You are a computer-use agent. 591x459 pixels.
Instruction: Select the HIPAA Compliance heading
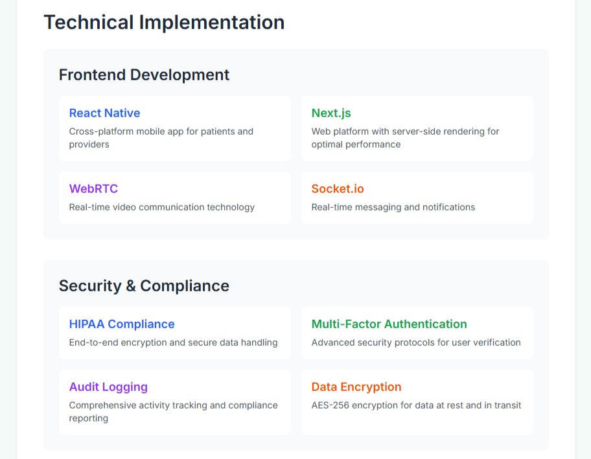tap(122, 324)
